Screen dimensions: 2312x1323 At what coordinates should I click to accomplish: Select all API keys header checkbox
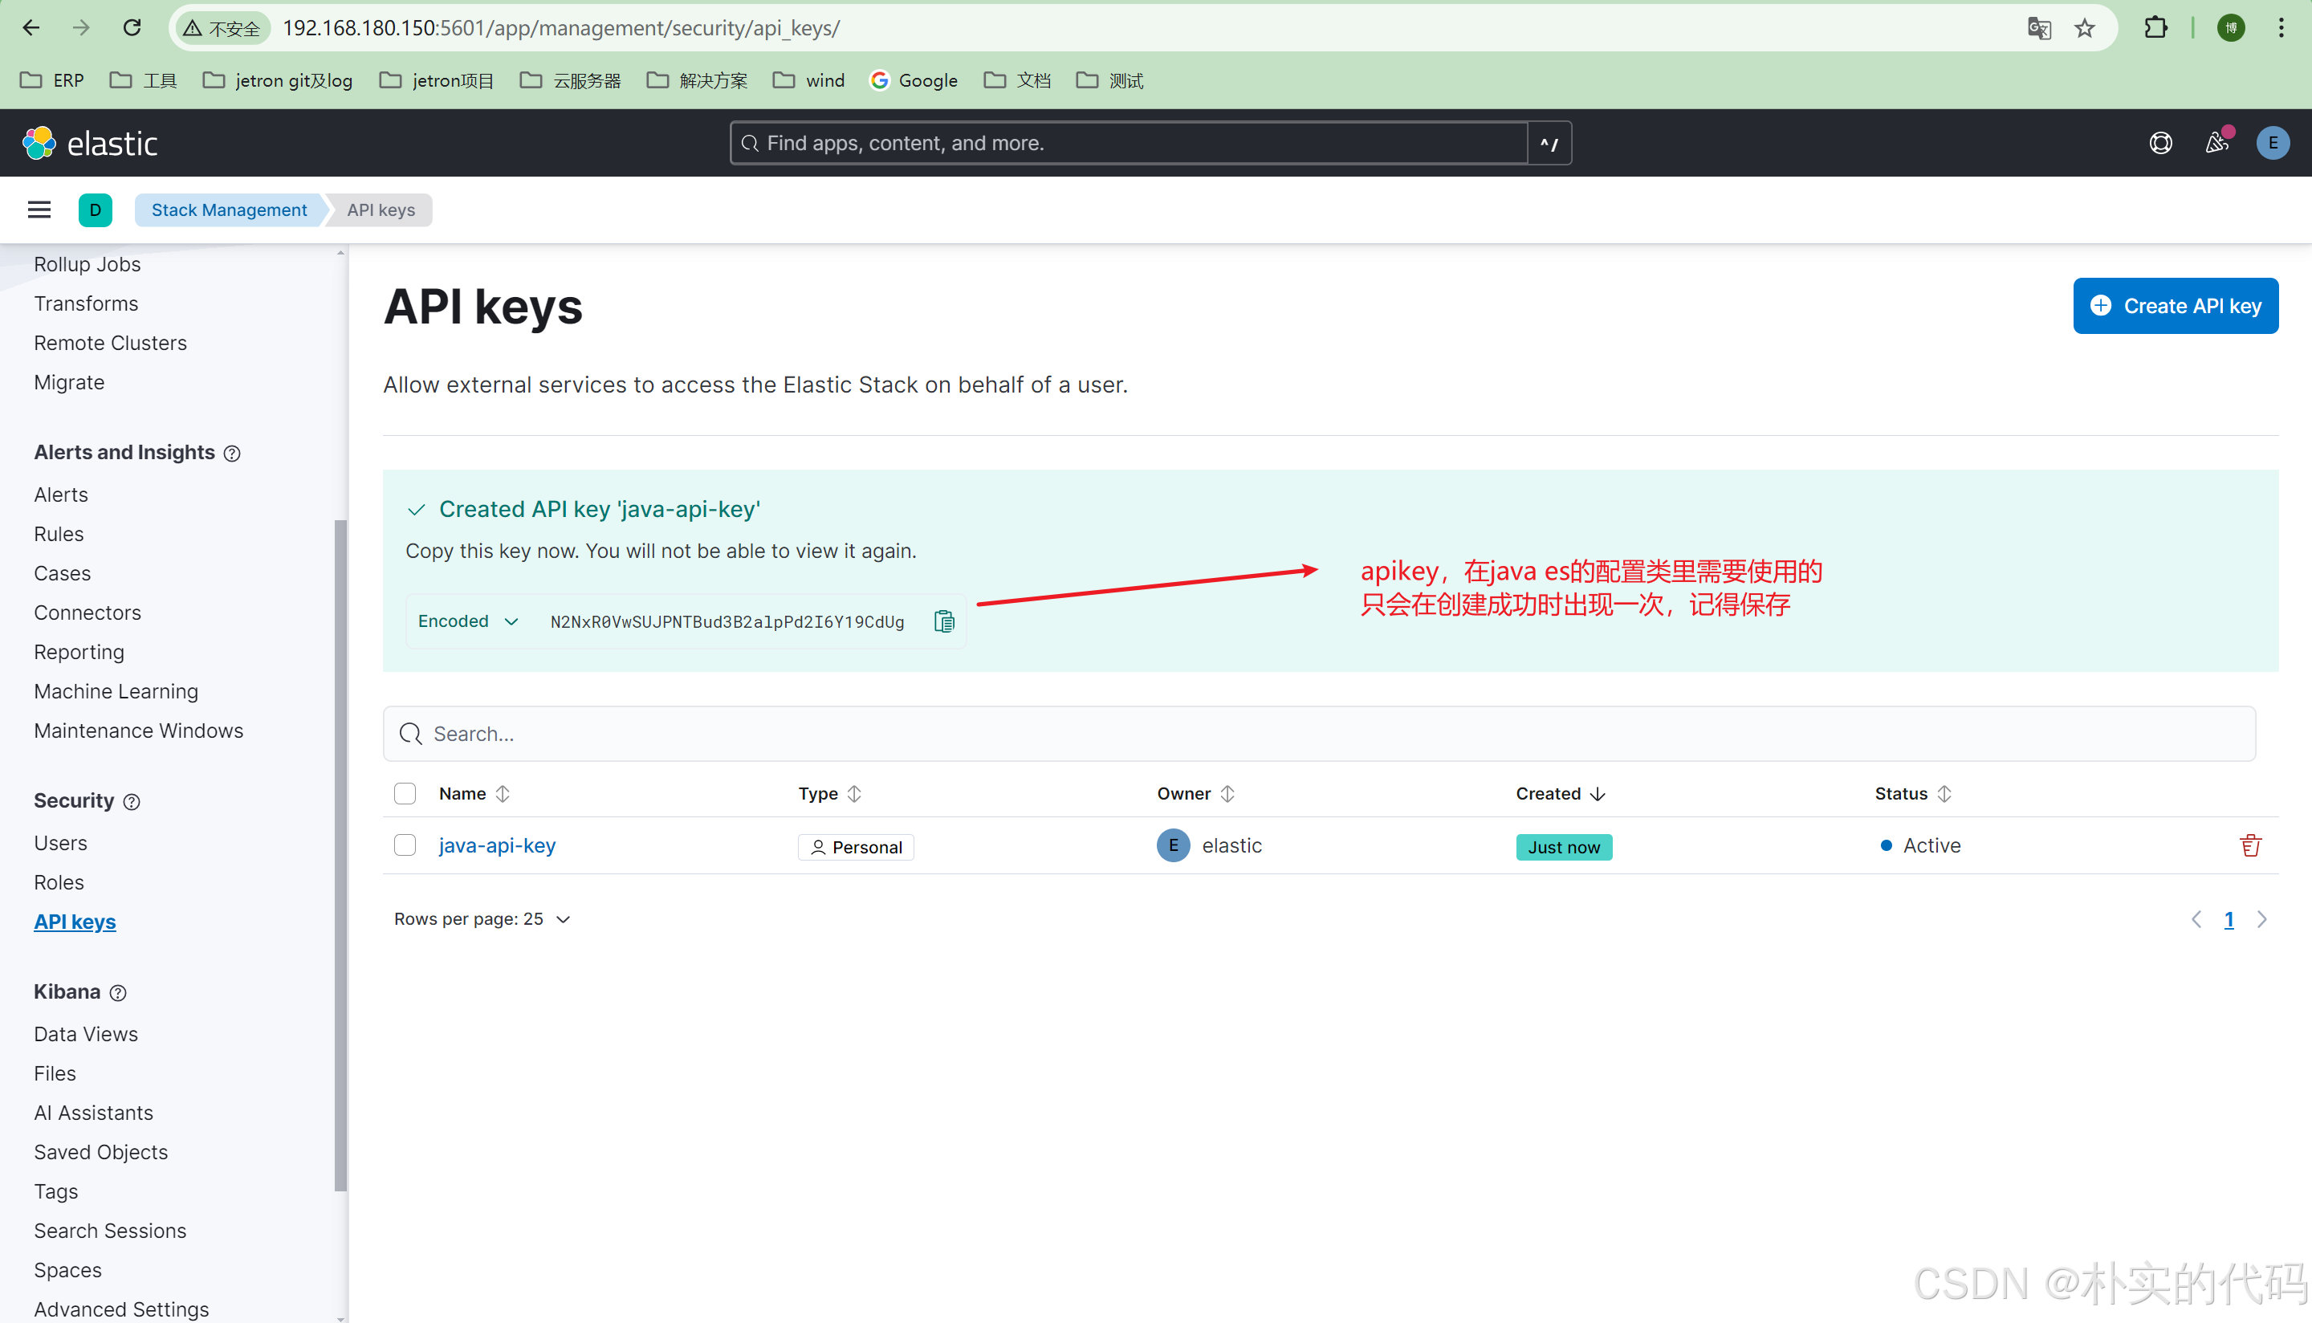(x=405, y=793)
